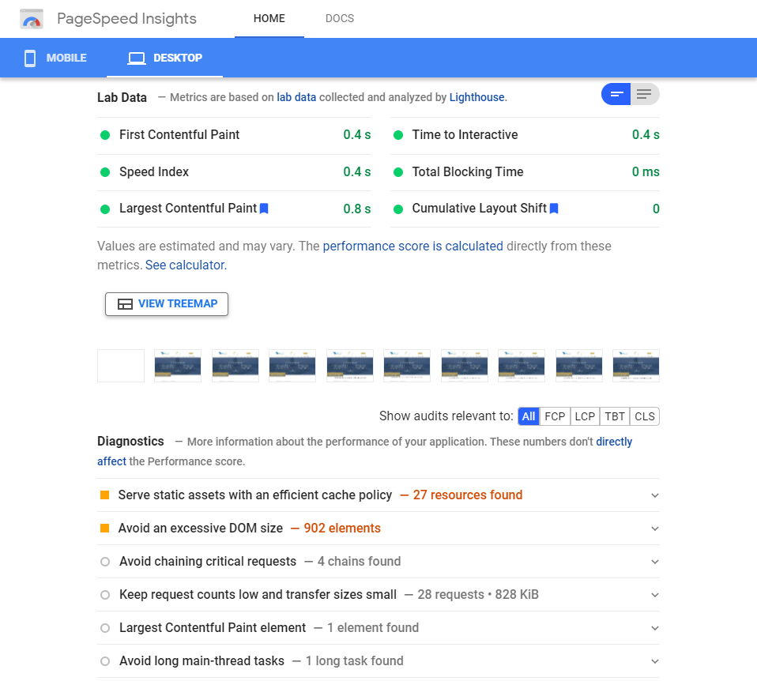Expand the request counts and transfer sizes audit
This screenshot has height=681, width=757.
pos(654,595)
